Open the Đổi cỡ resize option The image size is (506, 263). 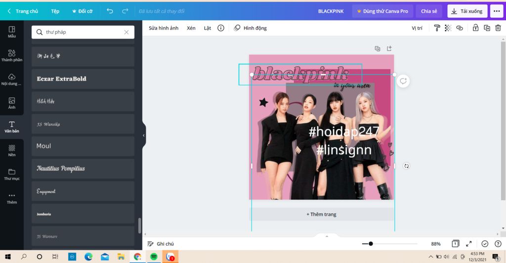[x=83, y=11]
